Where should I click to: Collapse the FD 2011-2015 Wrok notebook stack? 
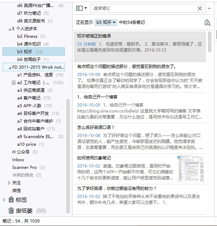9,68
